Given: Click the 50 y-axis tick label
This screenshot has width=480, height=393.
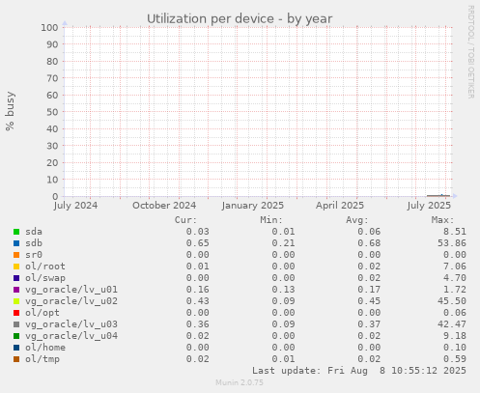Looking at the screenshot, I should (x=52, y=112).
